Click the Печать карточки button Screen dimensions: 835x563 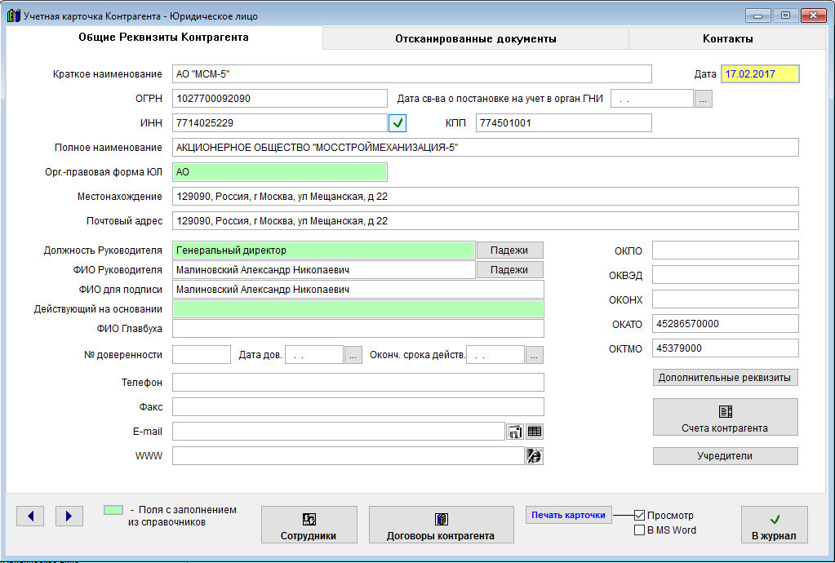[x=568, y=515]
